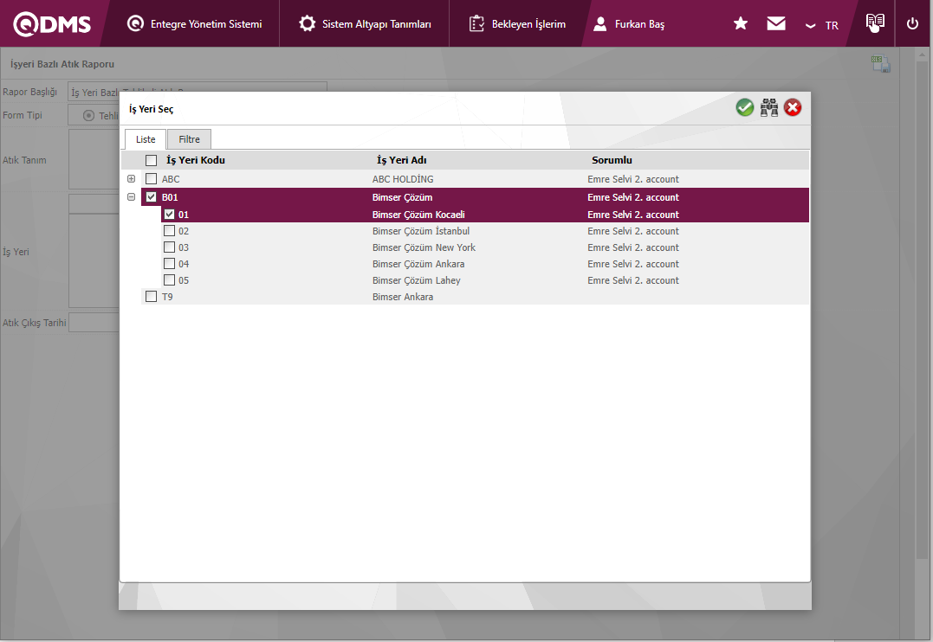
Task: Open the help book icon in header
Action: coord(875,22)
